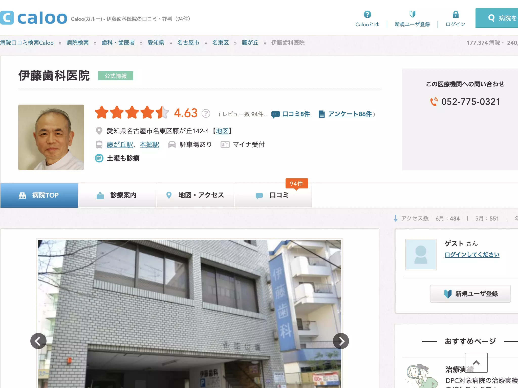Viewport: 518px width, 388px height.
Task: Click the speech bubble icon beside 口コミ8件
Action: pos(276,114)
